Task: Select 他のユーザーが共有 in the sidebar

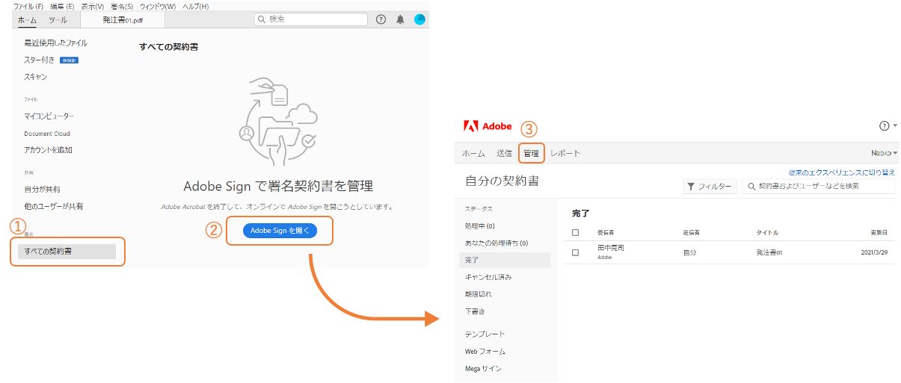Action: [53, 206]
